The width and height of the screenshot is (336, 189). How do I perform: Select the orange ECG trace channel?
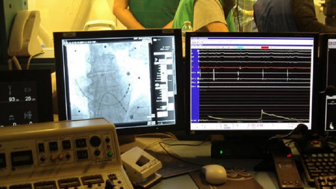click(x=252, y=68)
